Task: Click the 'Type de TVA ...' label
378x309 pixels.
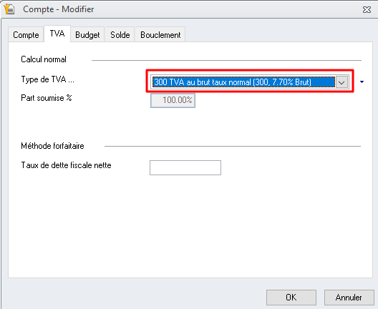Action: [48, 79]
